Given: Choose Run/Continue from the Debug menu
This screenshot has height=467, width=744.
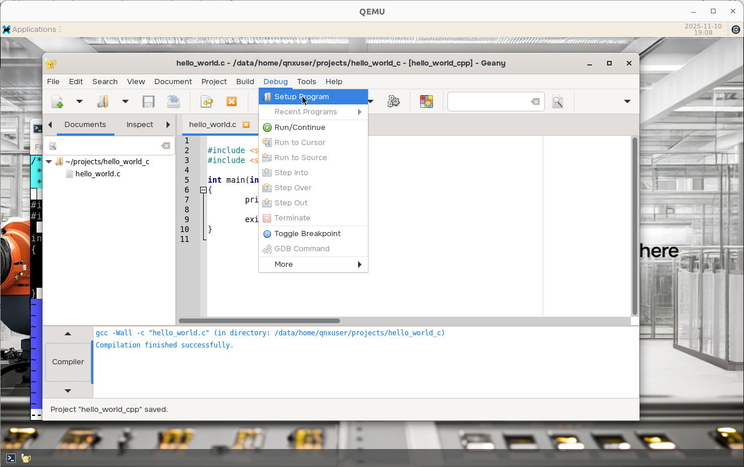Looking at the screenshot, I should click(x=299, y=128).
